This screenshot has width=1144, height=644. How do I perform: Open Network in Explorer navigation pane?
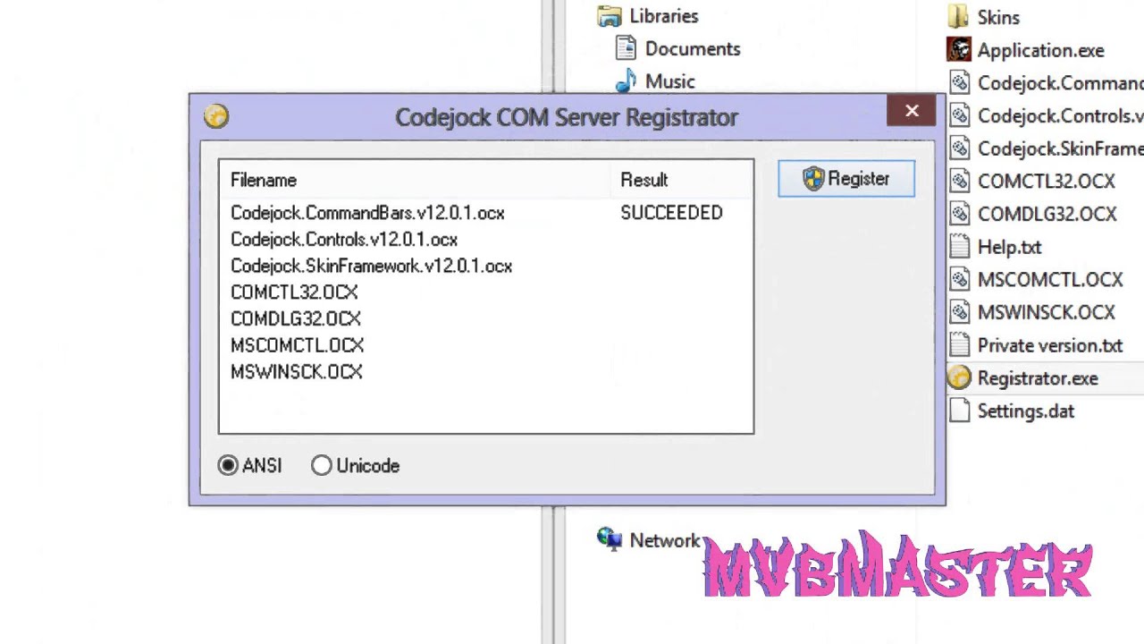[664, 540]
